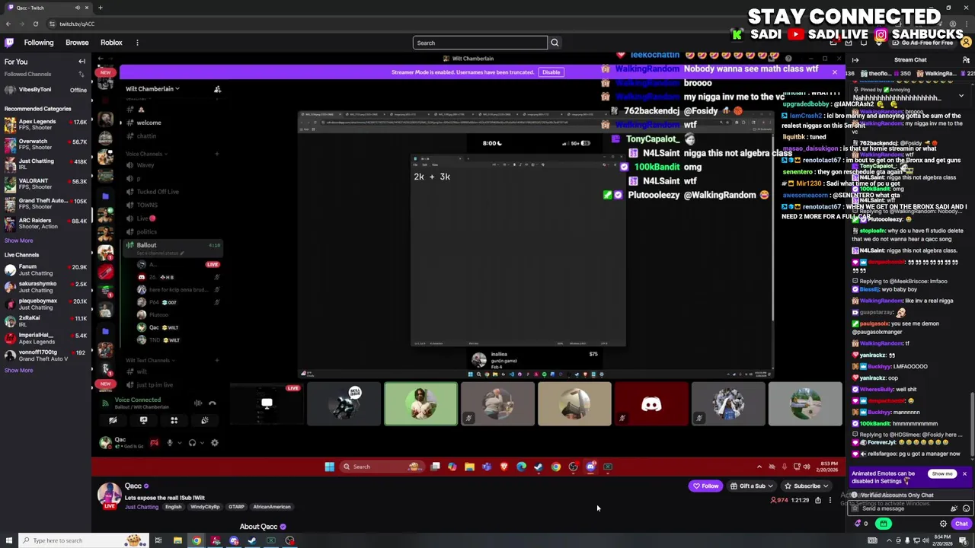Open Steam in the stream's taskbar
975x548 pixels.
pos(539,467)
